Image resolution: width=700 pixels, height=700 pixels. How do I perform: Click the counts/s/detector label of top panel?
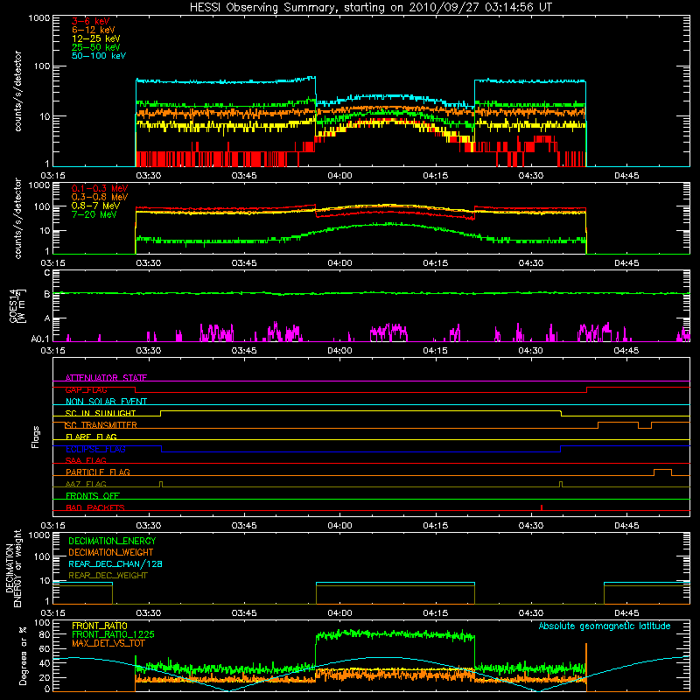pyautogui.click(x=17, y=91)
